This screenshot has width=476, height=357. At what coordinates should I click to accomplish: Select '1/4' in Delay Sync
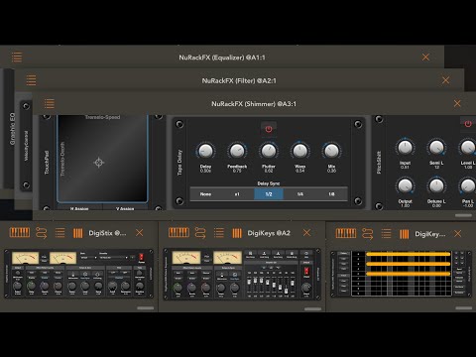click(x=299, y=194)
